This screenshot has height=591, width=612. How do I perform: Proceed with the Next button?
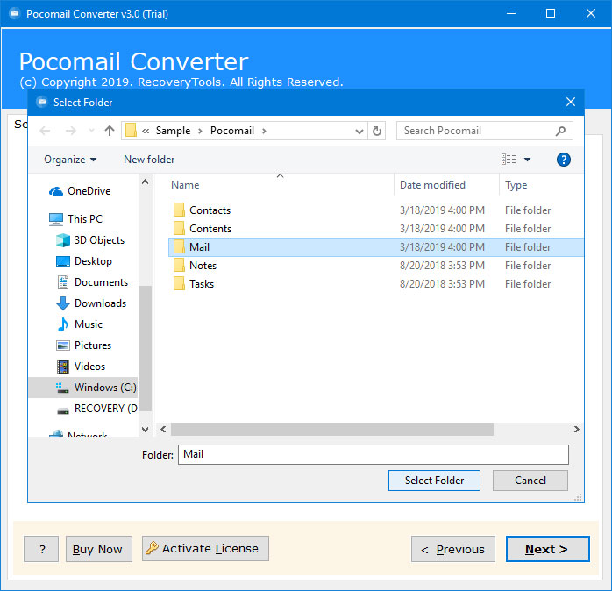pos(548,549)
